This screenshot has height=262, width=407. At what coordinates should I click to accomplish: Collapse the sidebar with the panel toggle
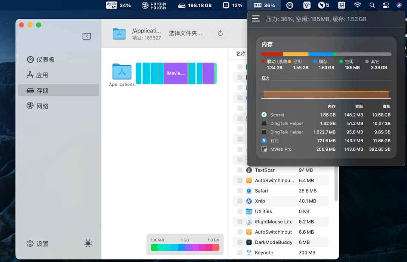click(x=87, y=36)
